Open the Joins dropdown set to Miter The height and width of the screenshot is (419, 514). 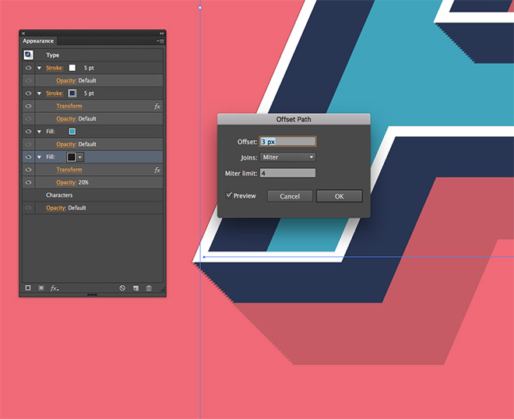click(288, 157)
